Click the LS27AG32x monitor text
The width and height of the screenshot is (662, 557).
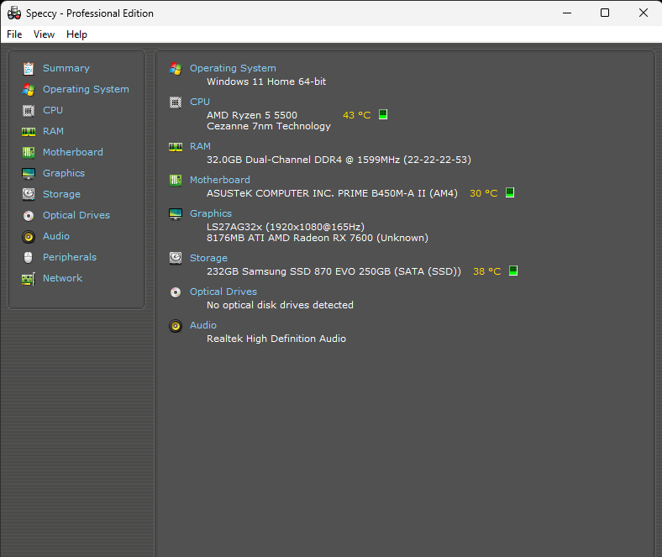pos(286,227)
